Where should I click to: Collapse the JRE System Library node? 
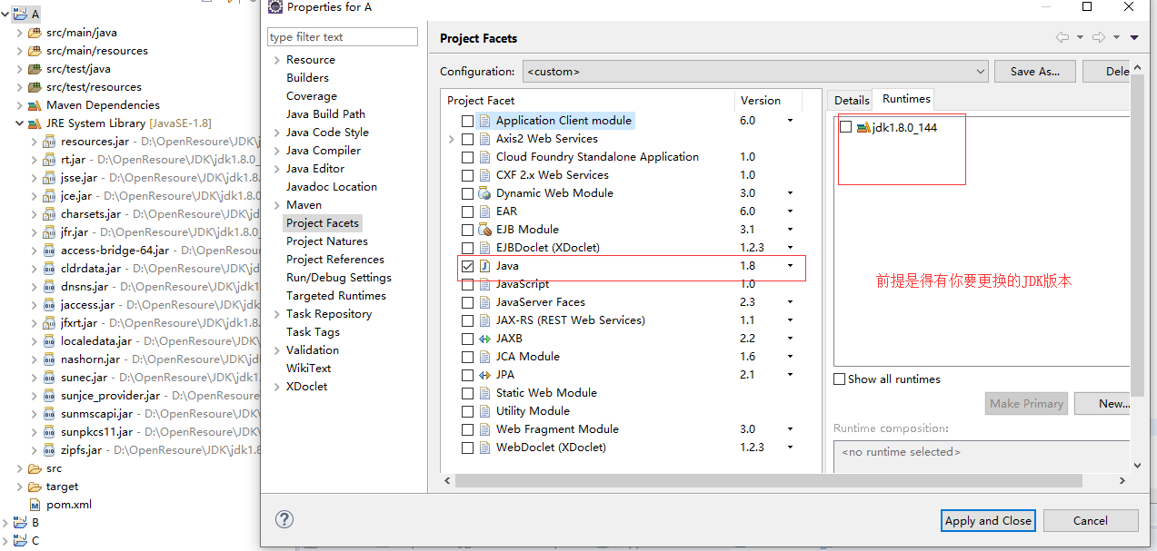(x=19, y=123)
